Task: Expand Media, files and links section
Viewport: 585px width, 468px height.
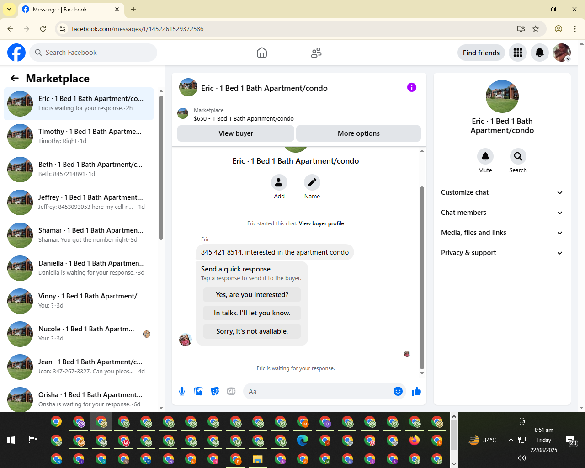Action: (502, 233)
